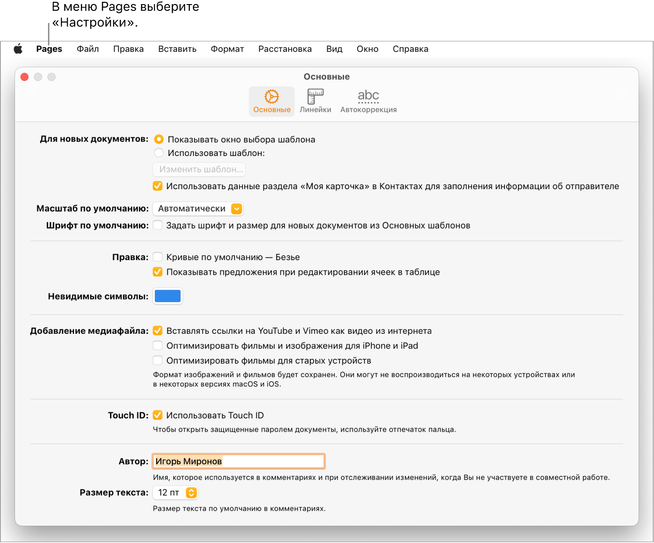654x543 pixels.
Task: Open the Правка menu in menu bar
Action: (x=129, y=49)
